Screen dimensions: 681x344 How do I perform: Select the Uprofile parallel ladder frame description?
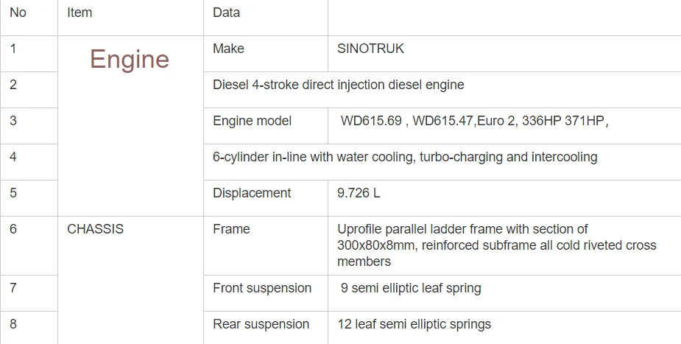point(496,245)
